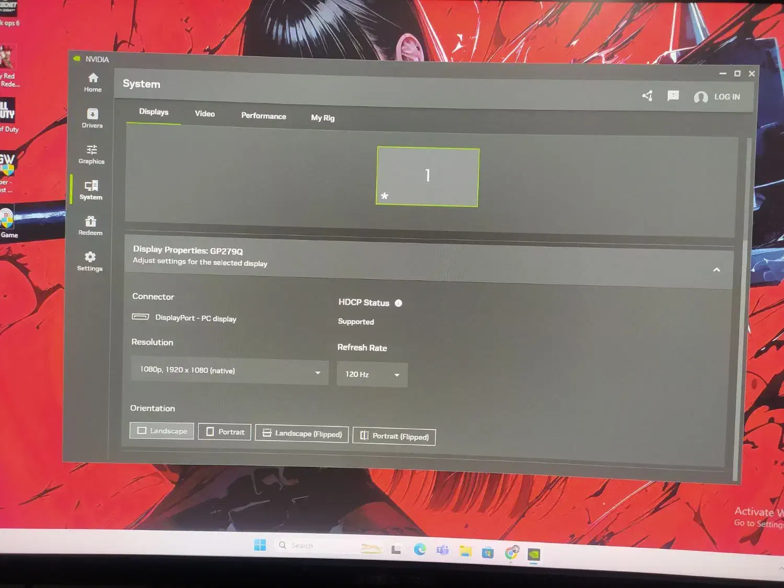The height and width of the screenshot is (588, 784).
Task: Switch to the Video tab
Action: click(205, 114)
